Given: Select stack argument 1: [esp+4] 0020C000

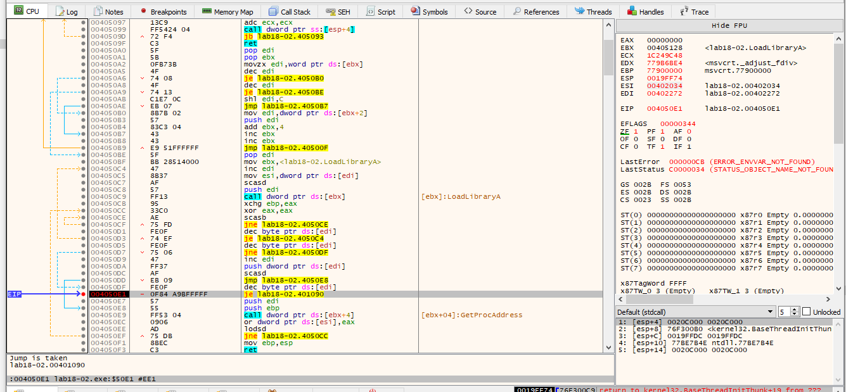Looking at the screenshot, I should [724, 322].
